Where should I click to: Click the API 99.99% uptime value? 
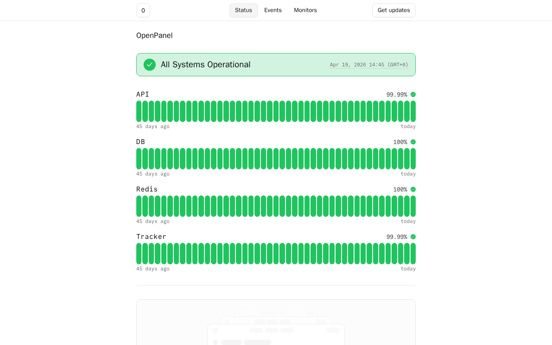396,94
